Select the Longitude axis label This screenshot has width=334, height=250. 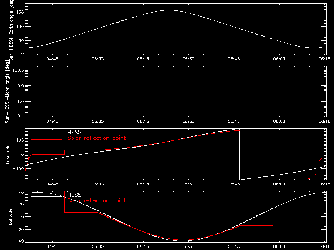click(x=8, y=154)
